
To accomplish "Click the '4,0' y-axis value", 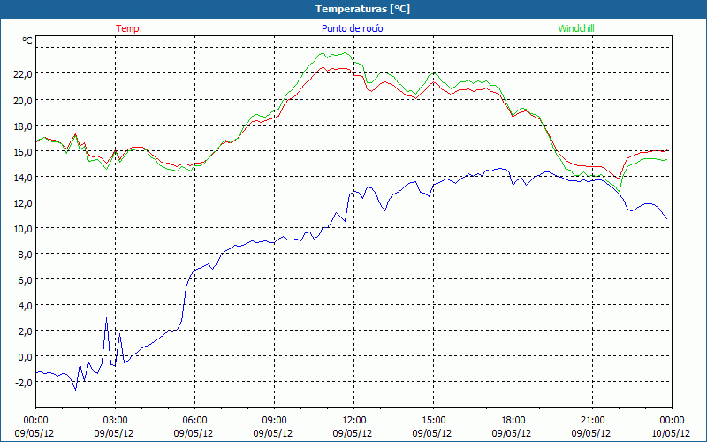I will [25, 306].
